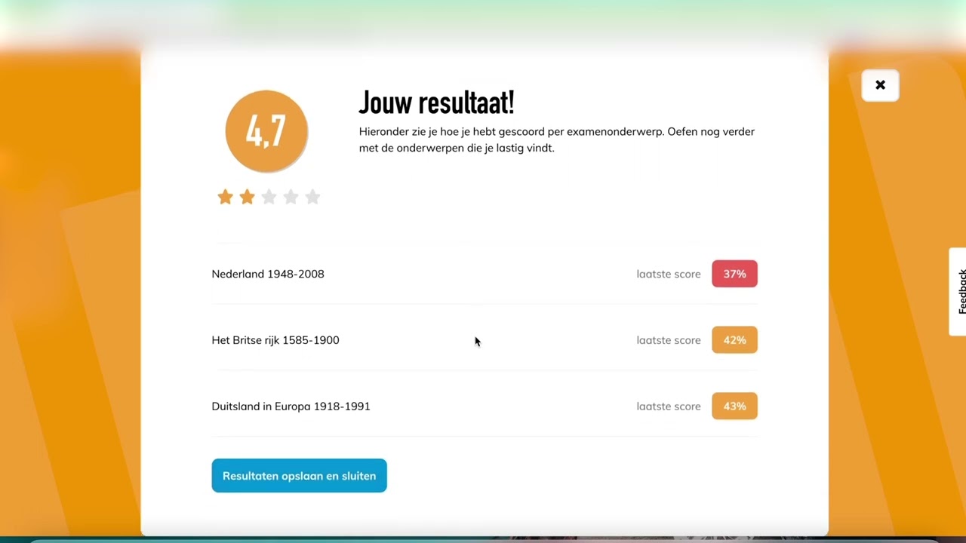Click the 4,7 grade circle
Viewport: 966px width, 543px height.
266,131
